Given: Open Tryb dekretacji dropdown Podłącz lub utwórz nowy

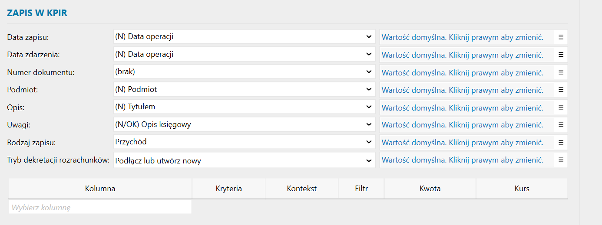Looking at the screenshot, I should click(x=244, y=160).
